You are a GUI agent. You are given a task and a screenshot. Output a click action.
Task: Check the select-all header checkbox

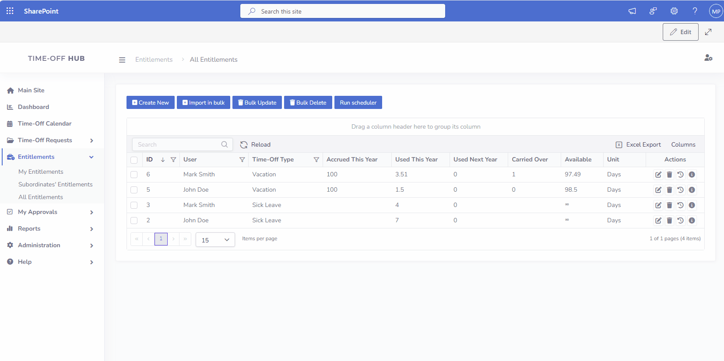pos(134,160)
